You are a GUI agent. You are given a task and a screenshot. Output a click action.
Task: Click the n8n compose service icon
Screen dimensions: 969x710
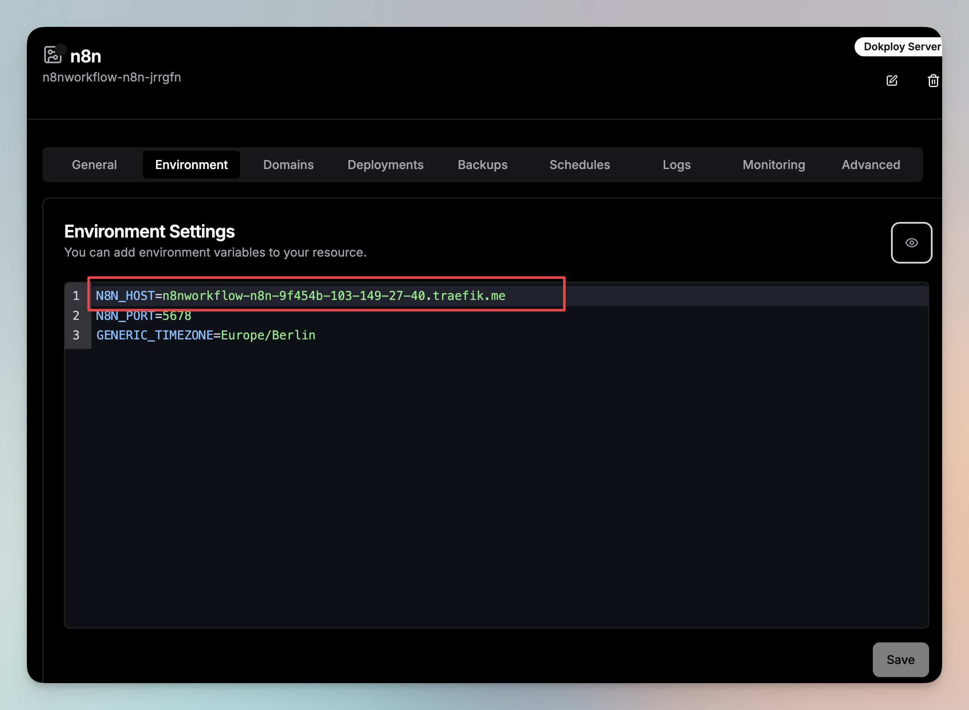click(53, 55)
